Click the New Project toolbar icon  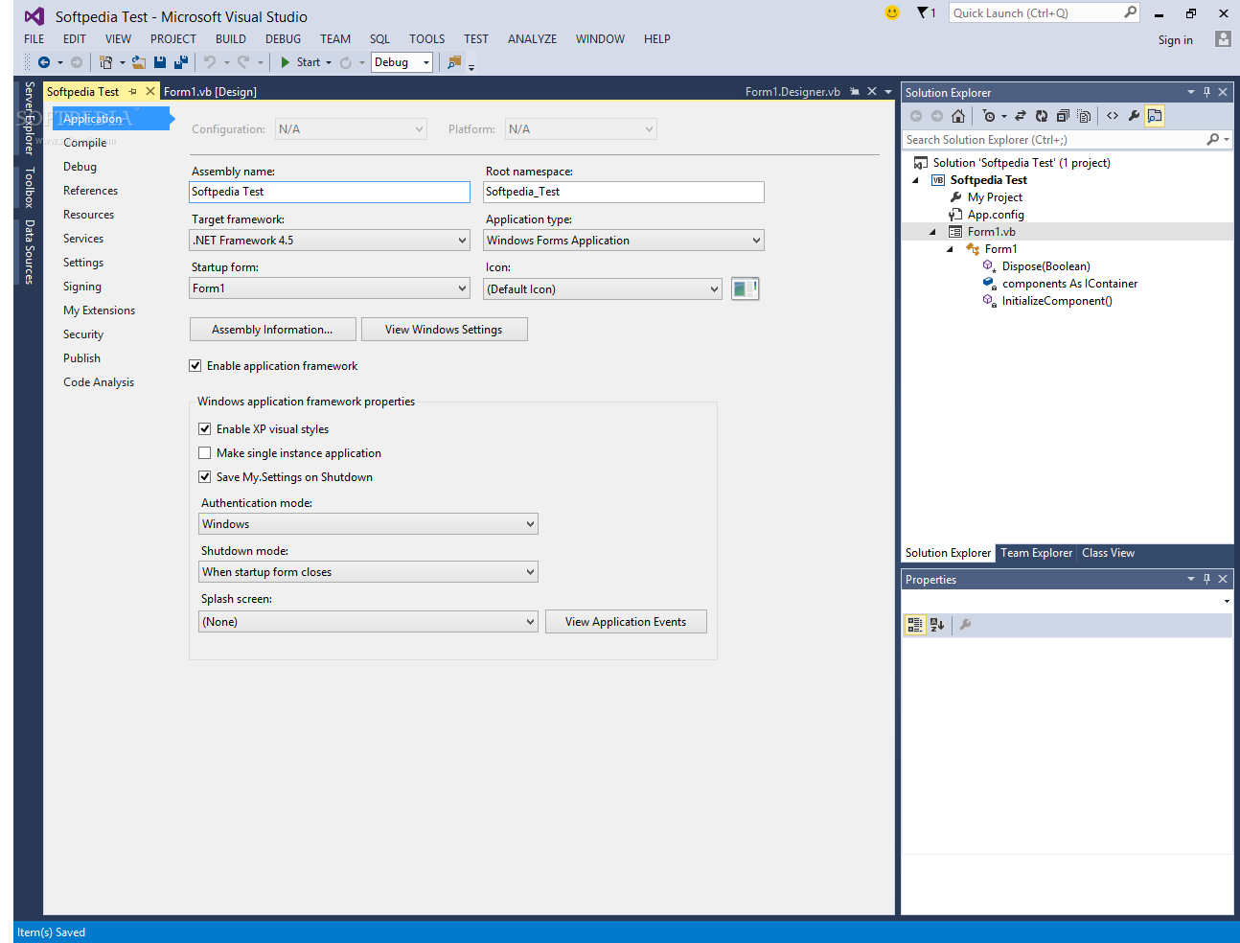(x=105, y=62)
